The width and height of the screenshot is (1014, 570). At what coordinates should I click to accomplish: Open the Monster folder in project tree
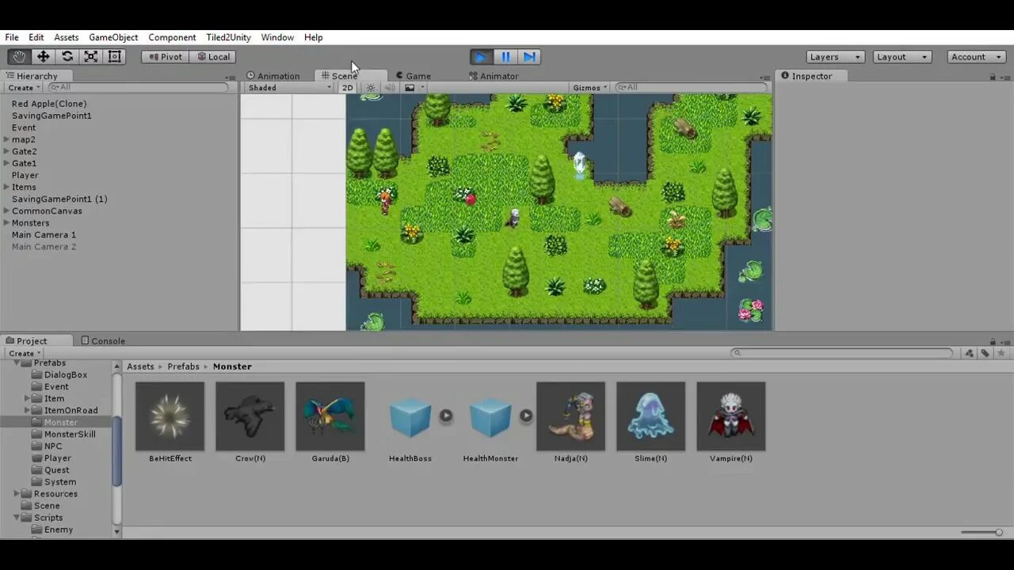pyautogui.click(x=61, y=422)
